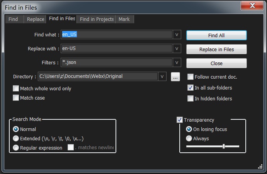The image size is (267, 174).
Task: Go to the Mark tab
Action: (124, 19)
